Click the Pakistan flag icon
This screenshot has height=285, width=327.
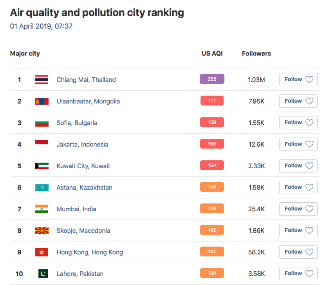point(43,274)
